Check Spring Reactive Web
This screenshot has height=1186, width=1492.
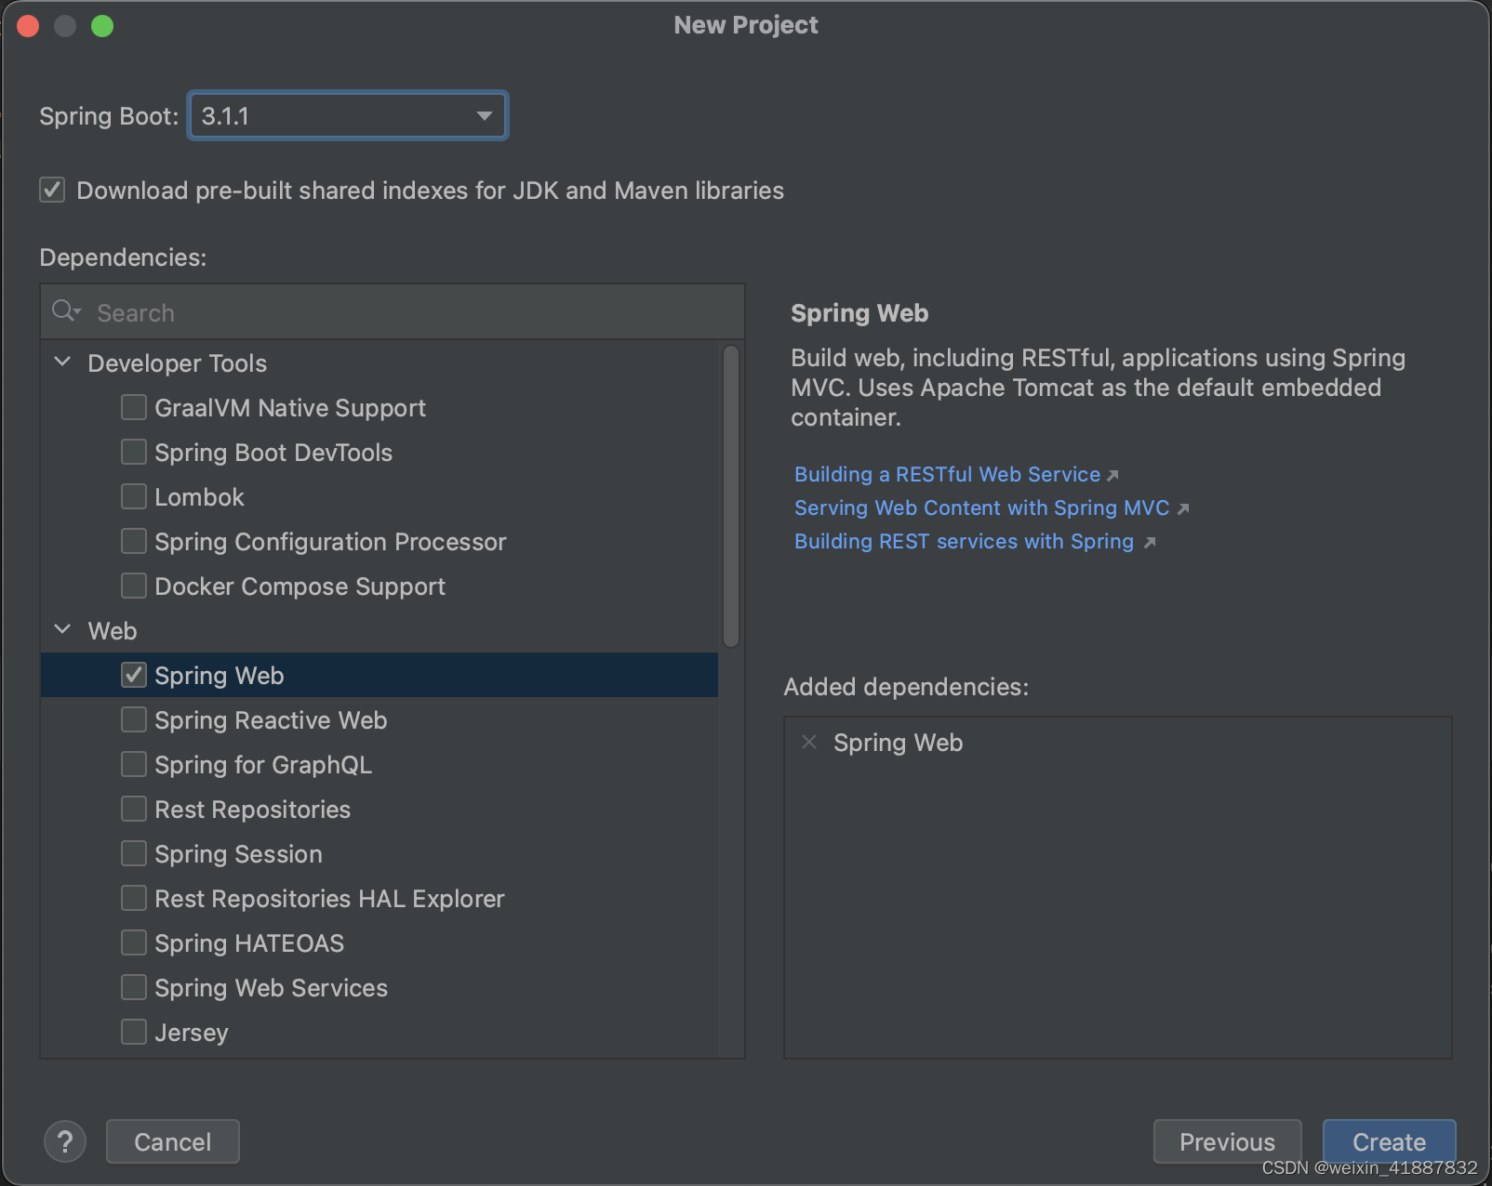(134, 719)
